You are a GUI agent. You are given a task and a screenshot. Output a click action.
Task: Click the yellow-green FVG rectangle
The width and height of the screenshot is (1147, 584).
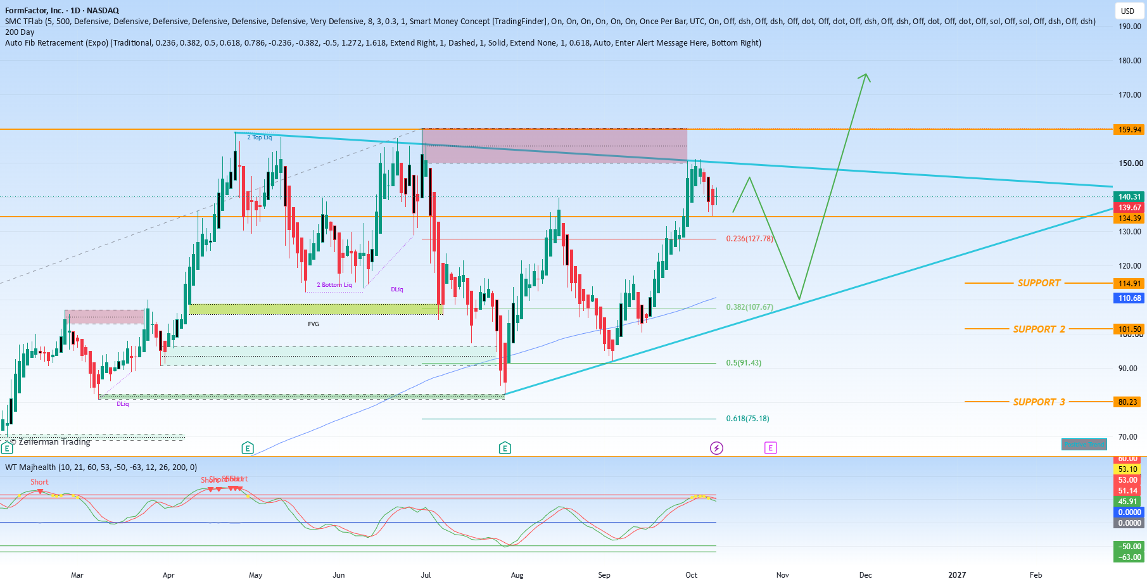(x=315, y=309)
